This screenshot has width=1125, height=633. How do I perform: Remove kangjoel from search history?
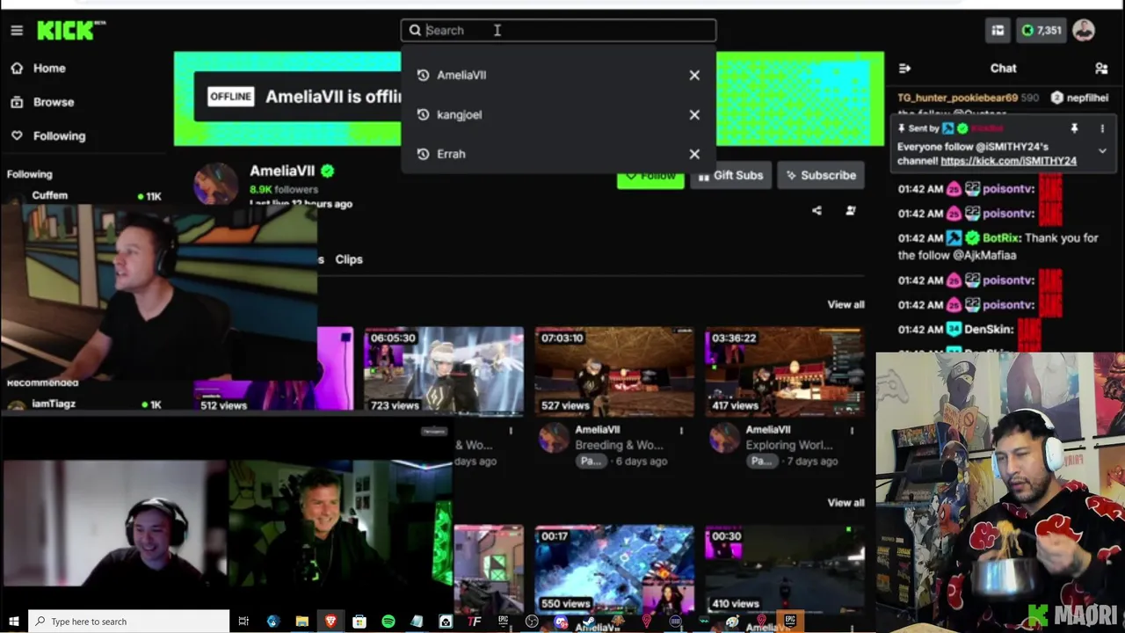(x=694, y=115)
